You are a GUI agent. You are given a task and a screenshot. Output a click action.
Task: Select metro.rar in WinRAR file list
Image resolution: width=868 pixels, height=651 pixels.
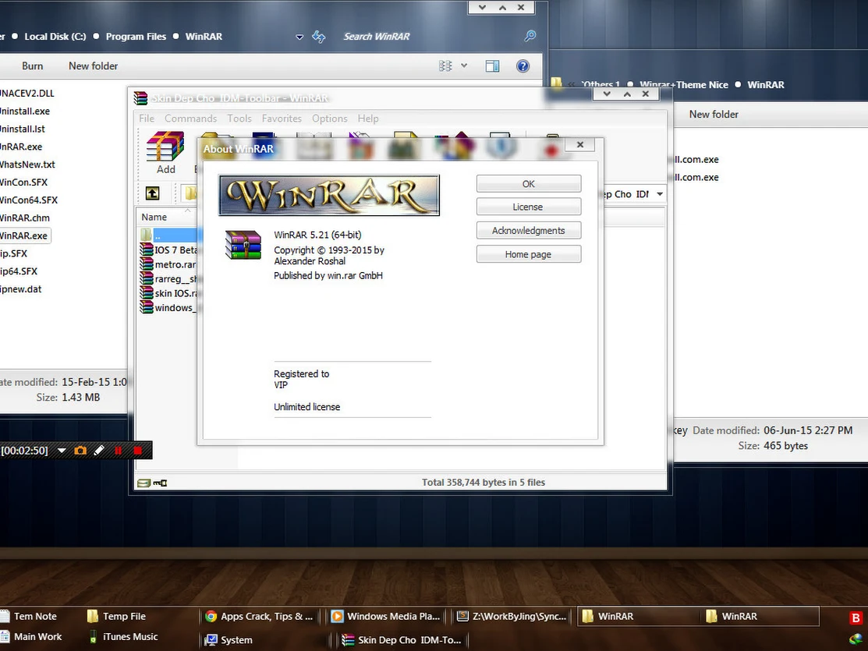[x=168, y=264]
